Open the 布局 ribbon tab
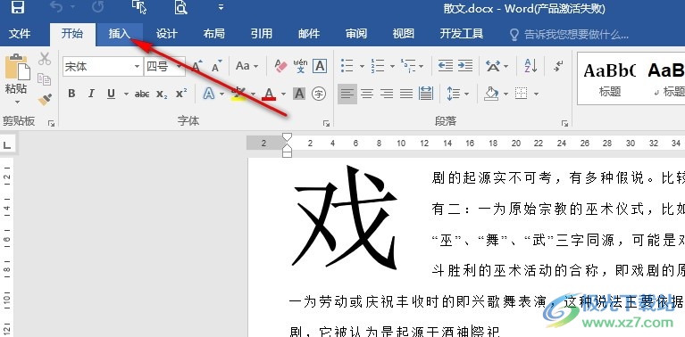This screenshot has width=685, height=337. [214, 34]
